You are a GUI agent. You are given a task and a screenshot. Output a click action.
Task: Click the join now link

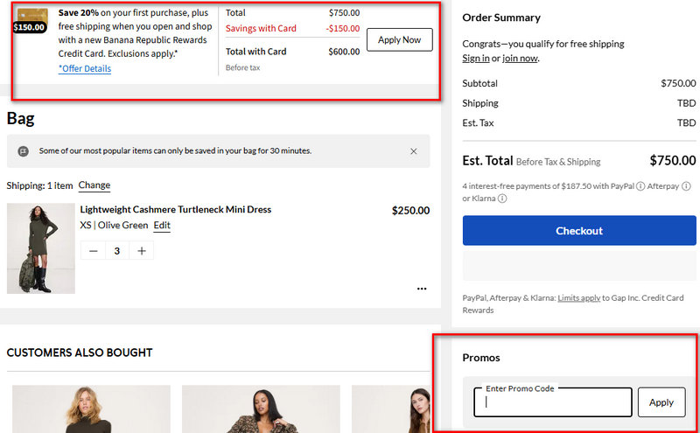pos(520,59)
